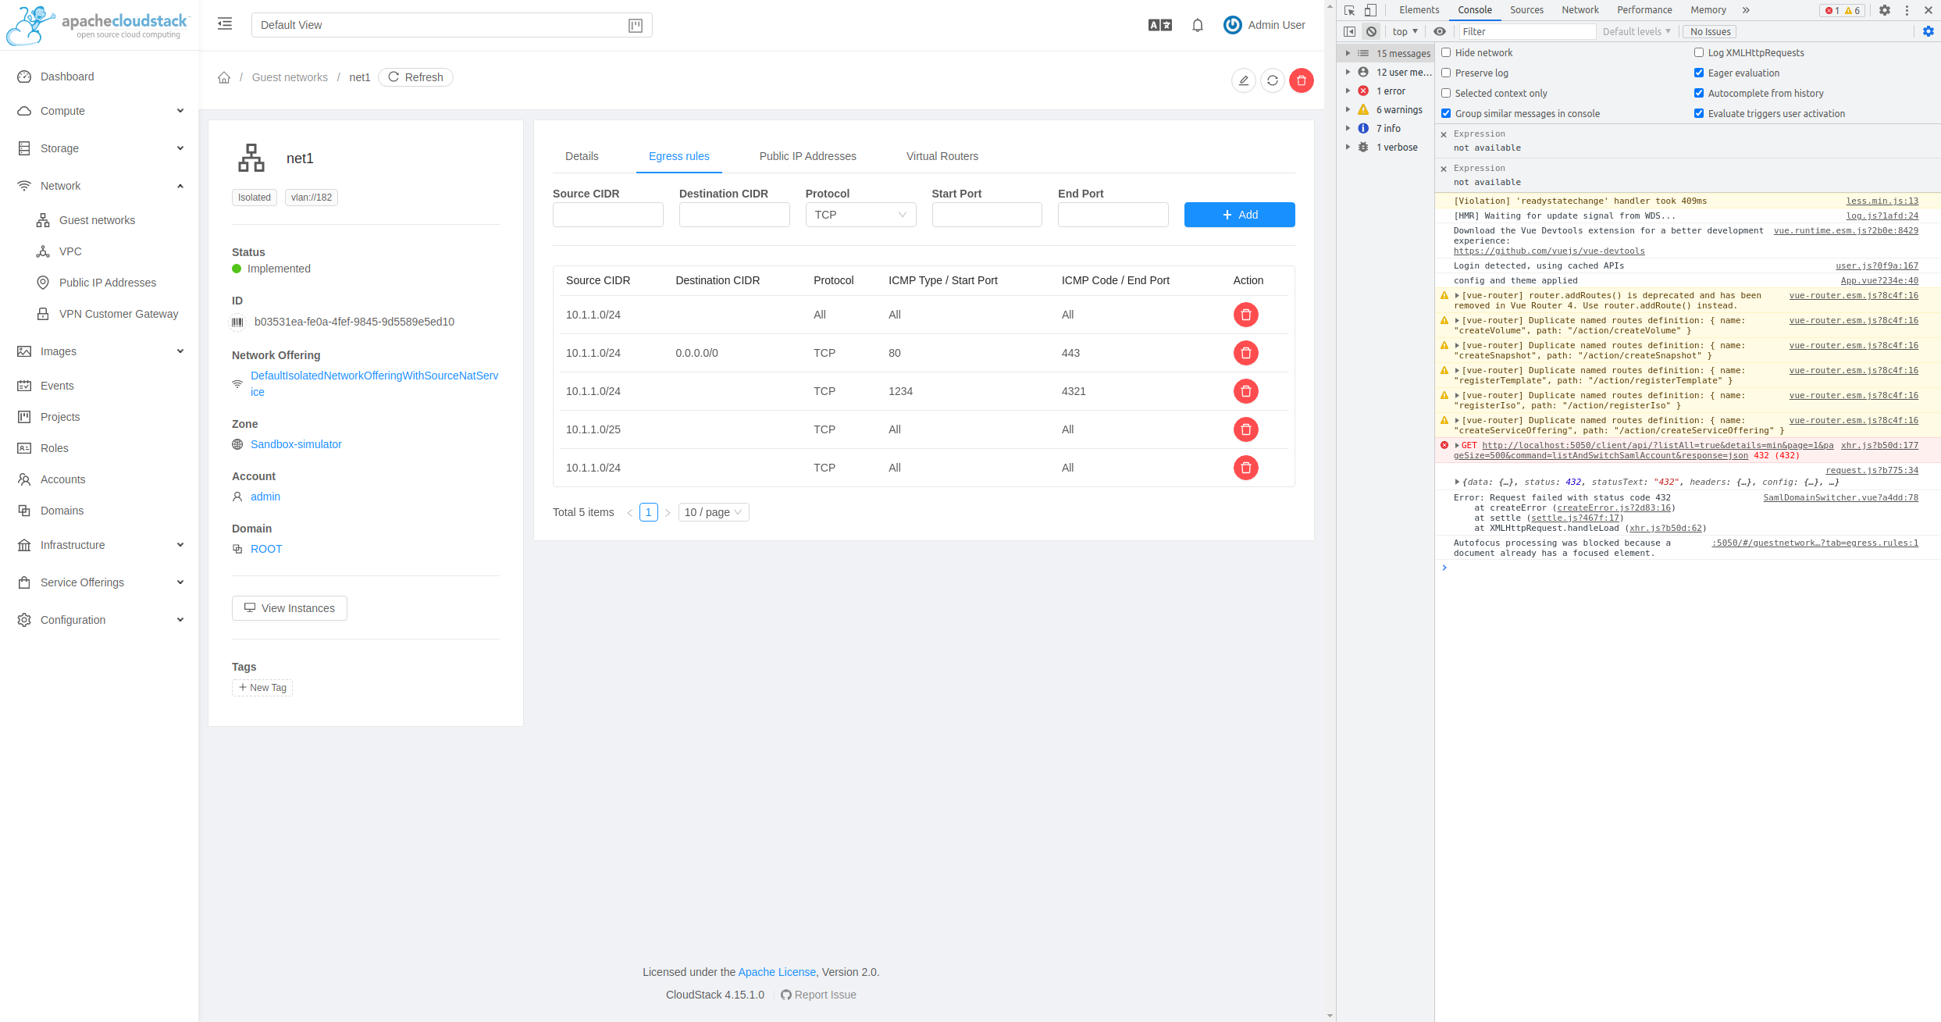Click the blue Add button

coord(1239,215)
